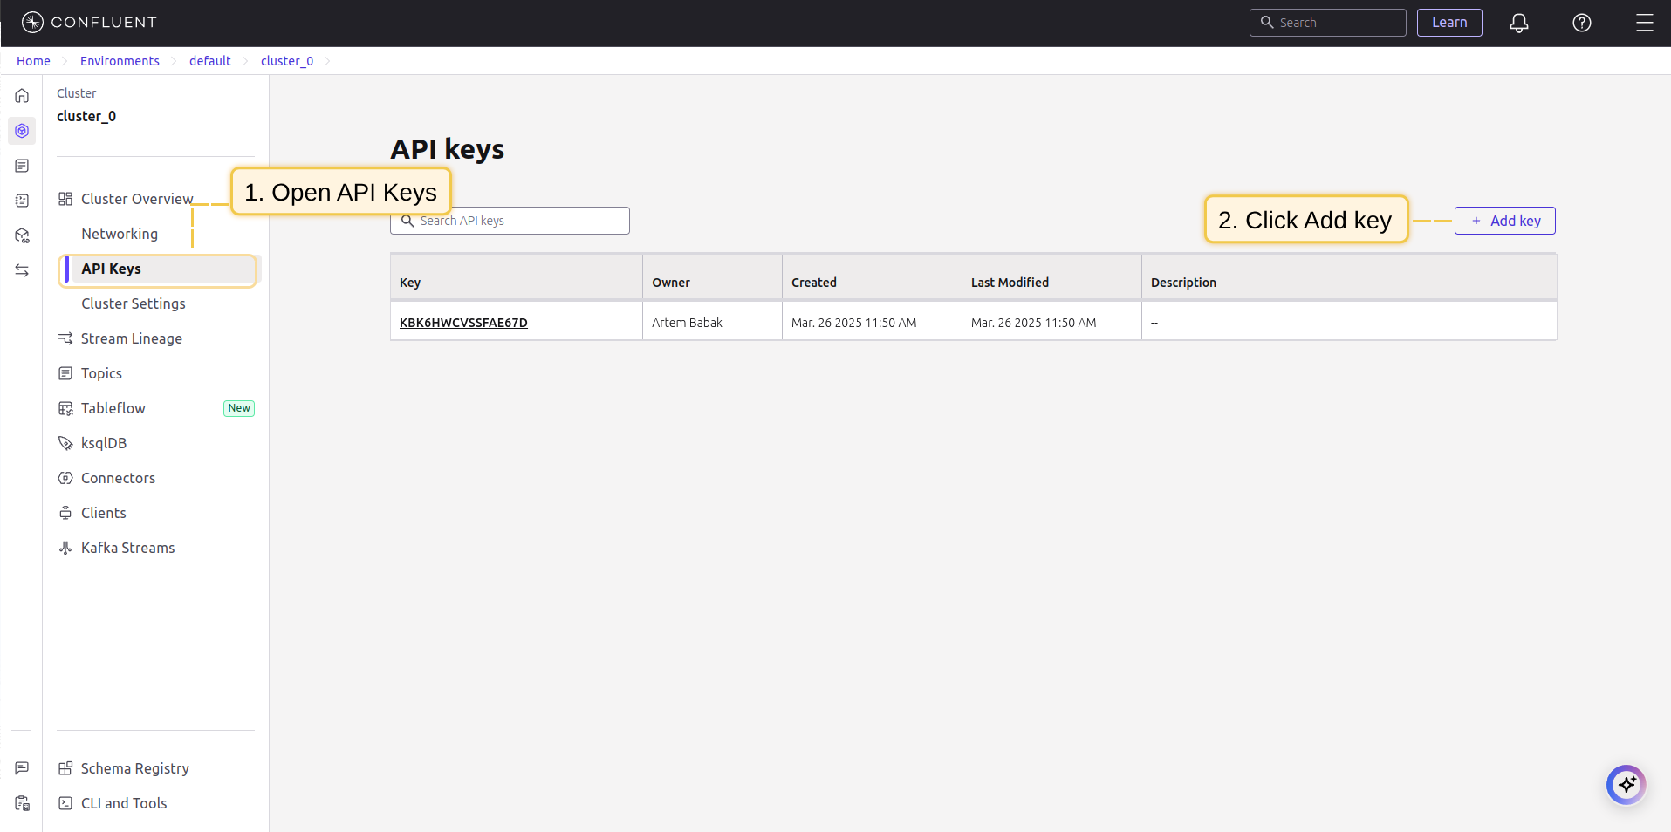Open the notifications bell icon
The width and height of the screenshot is (1671, 832).
pos(1518,23)
